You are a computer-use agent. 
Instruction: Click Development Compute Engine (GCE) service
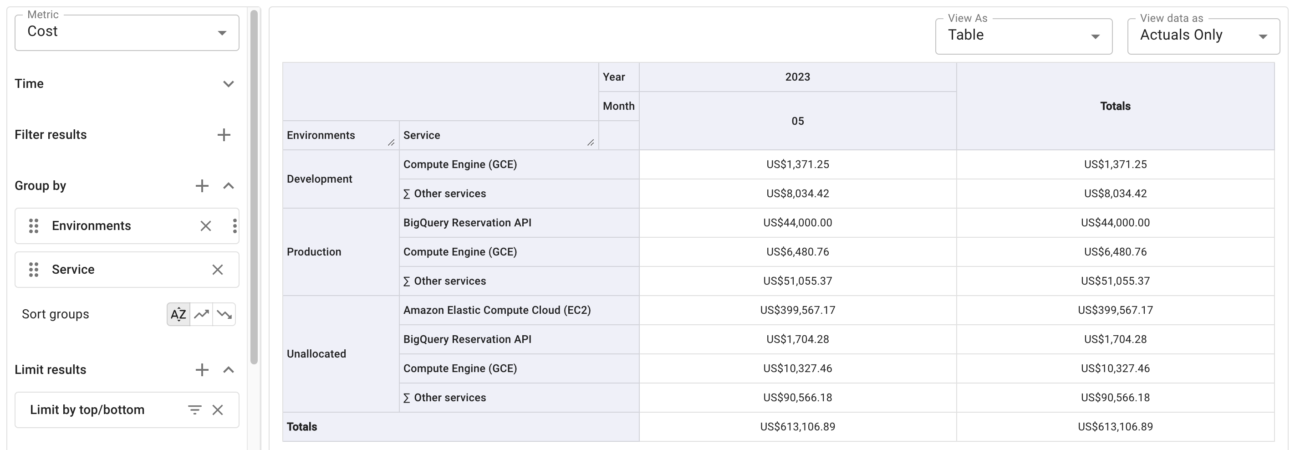pyautogui.click(x=519, y=164)
